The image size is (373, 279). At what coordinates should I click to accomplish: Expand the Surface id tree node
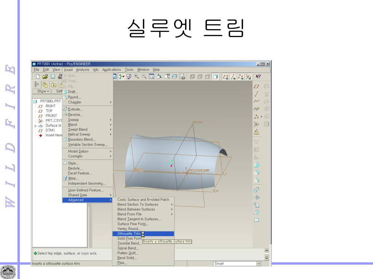(35, 126)
